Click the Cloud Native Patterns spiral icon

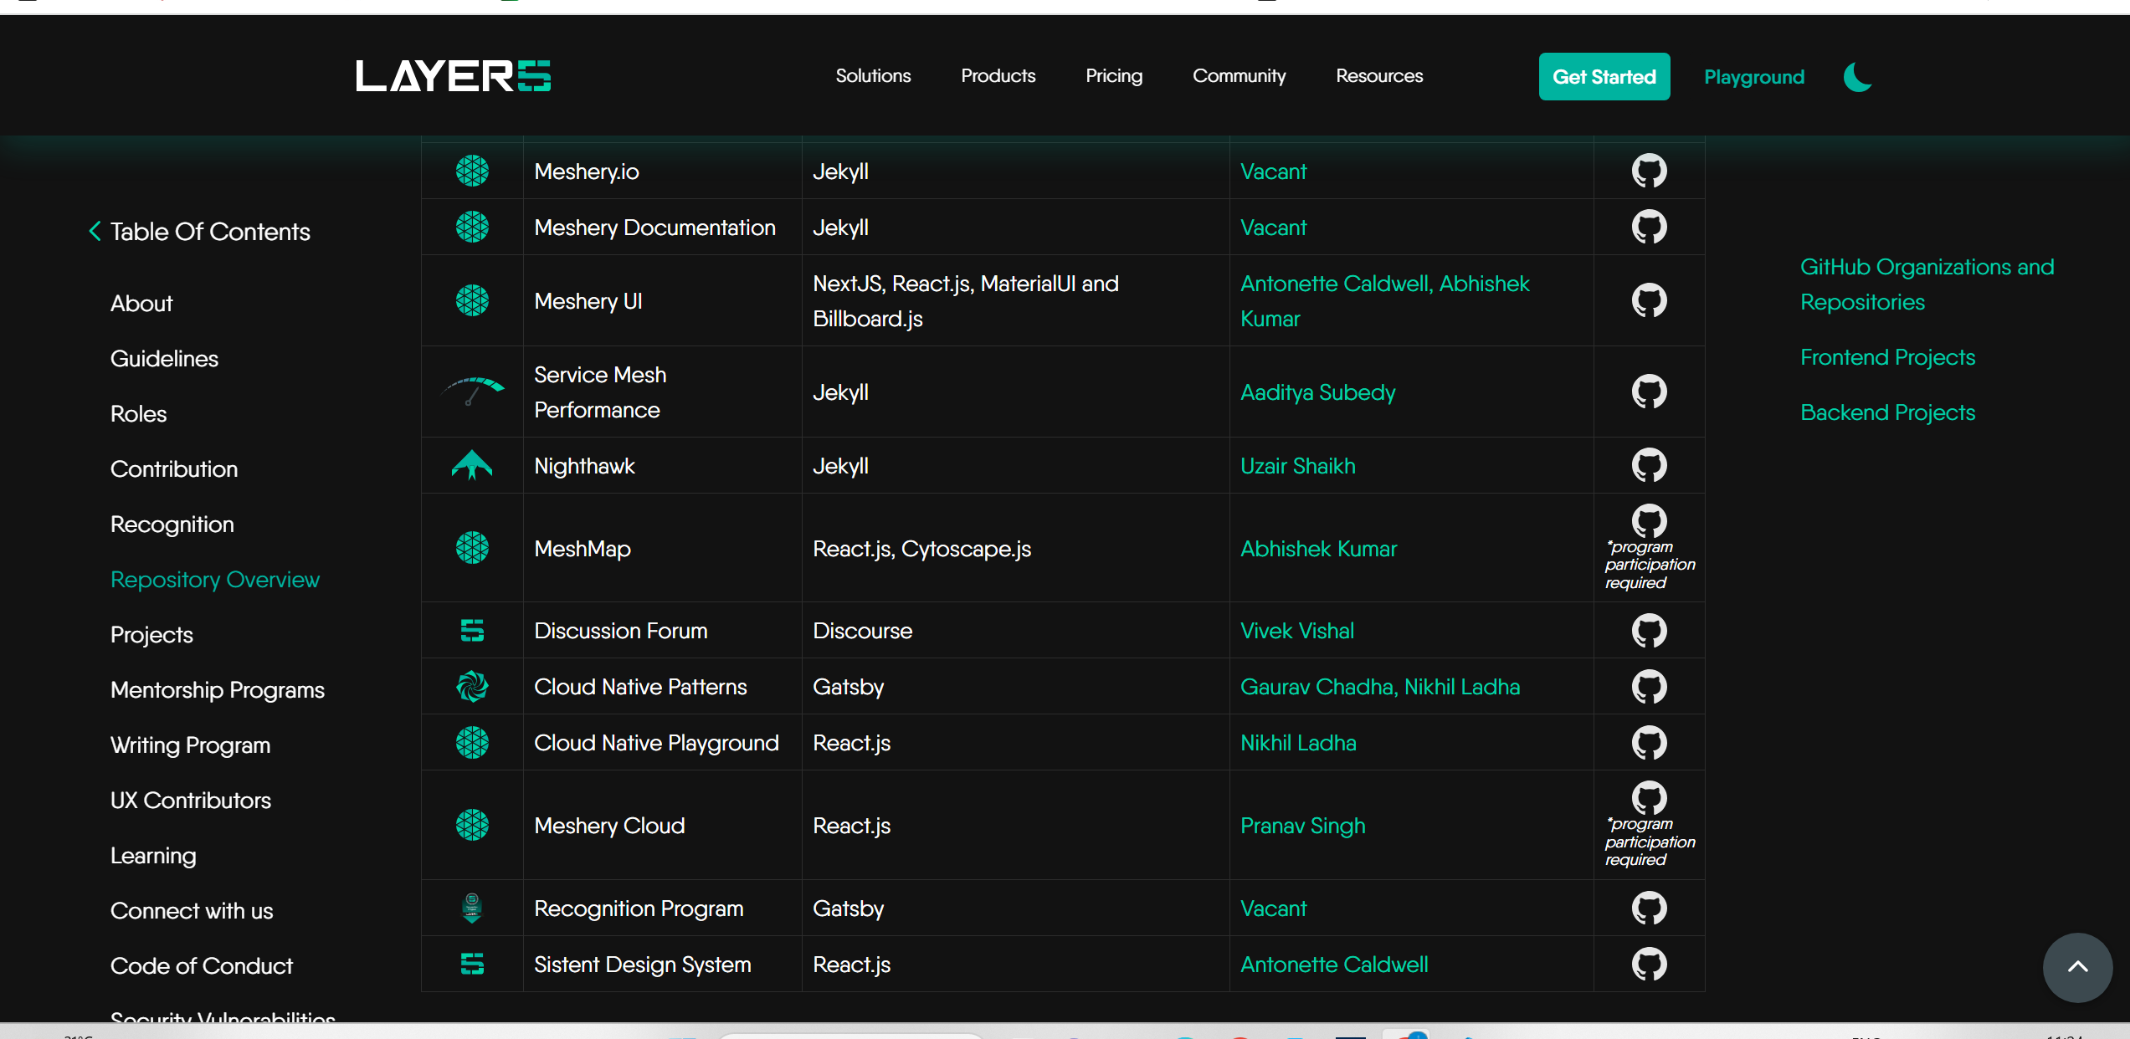pos(472,686)
